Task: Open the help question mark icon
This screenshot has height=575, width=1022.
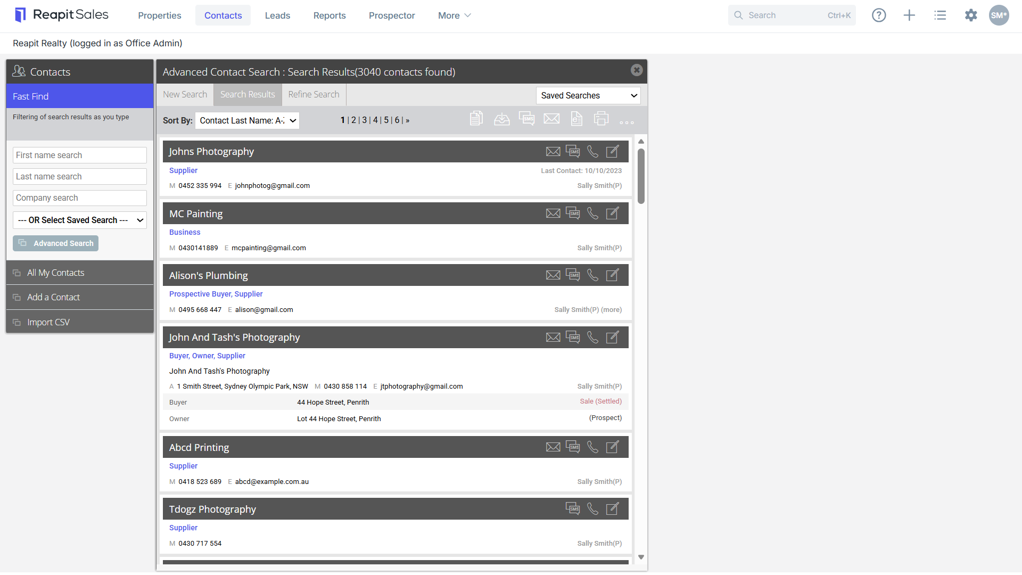Action: click(879, 15)
